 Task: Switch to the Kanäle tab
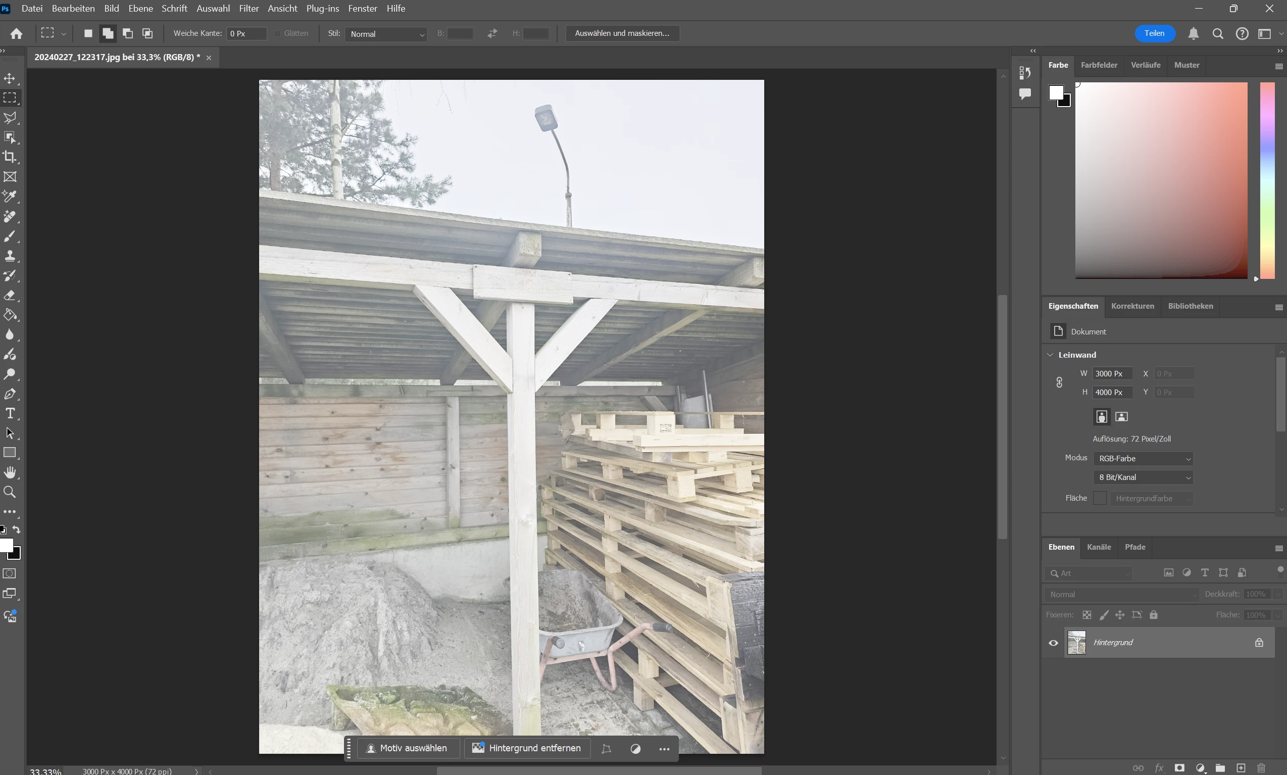[x=1099, y=547]
